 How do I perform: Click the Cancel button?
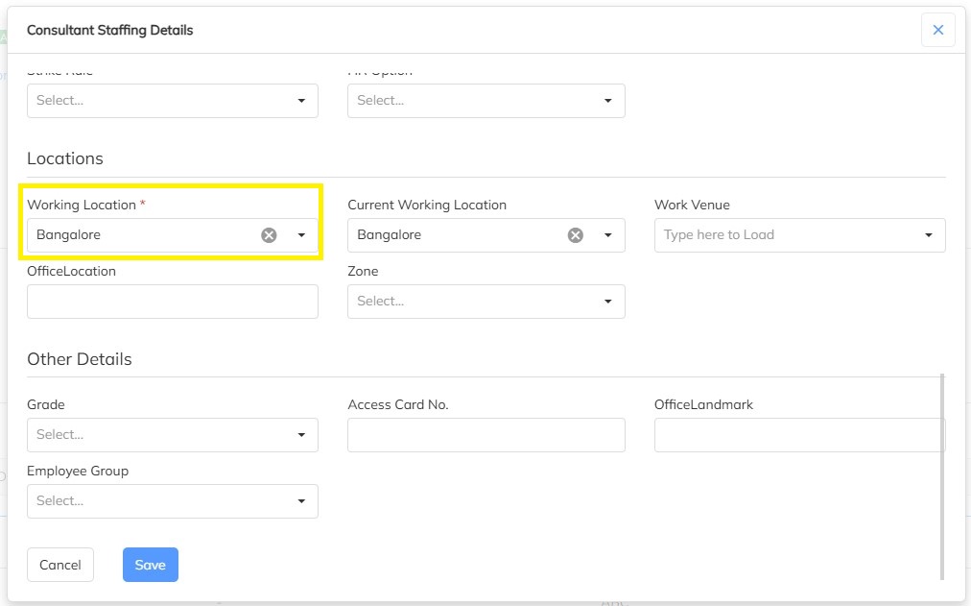tap(60, 565)
